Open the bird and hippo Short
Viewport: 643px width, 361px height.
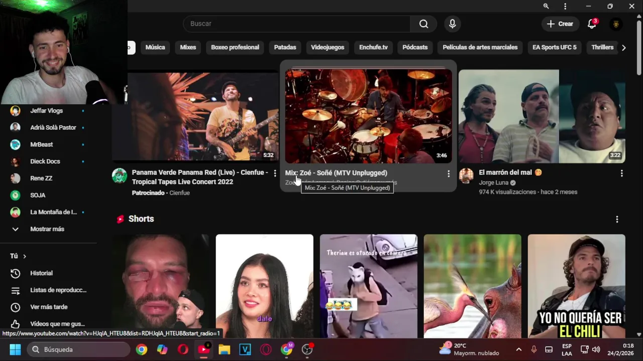(472, 286)
